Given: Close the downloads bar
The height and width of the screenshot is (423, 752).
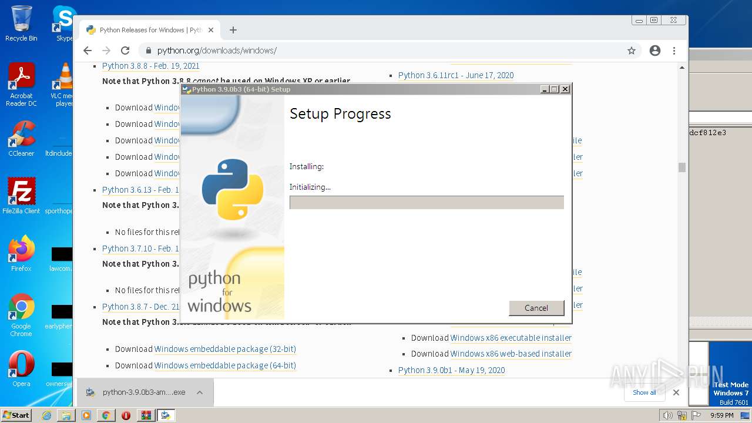Looking at the screenshot, I should [676, 392].
